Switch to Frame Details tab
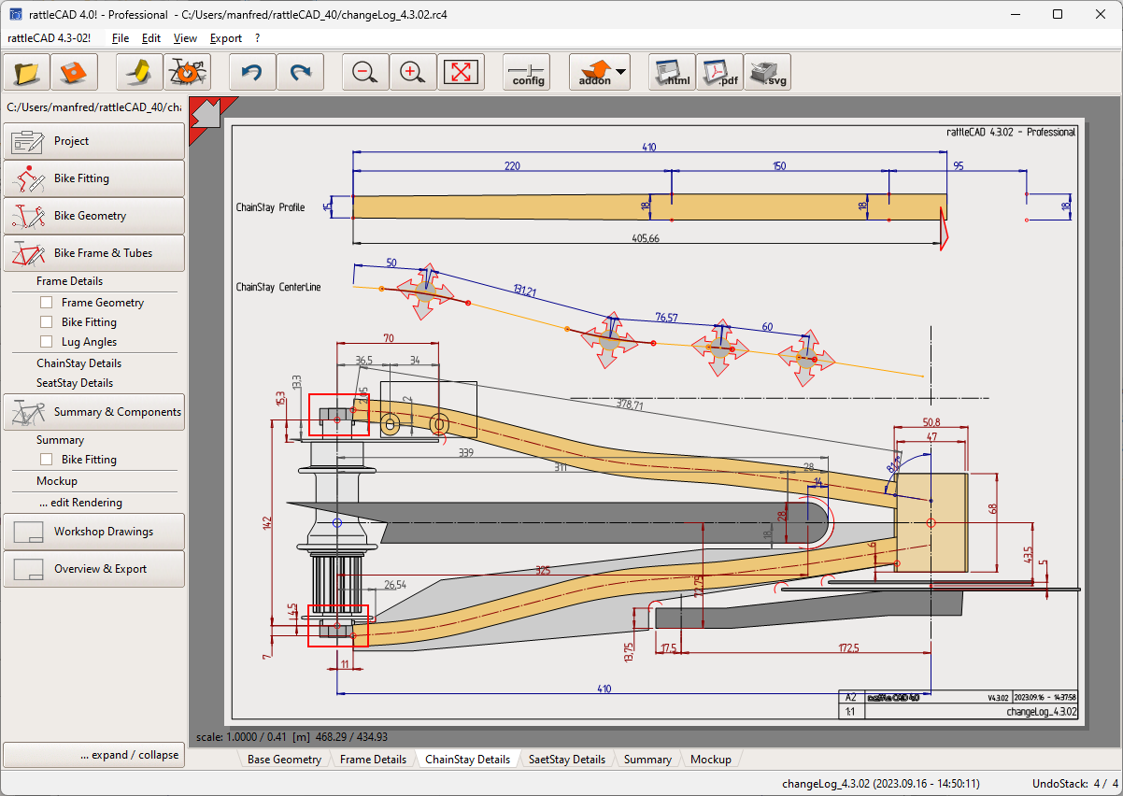This screenshot has height=796, width=1123. (x=373, y=760)
